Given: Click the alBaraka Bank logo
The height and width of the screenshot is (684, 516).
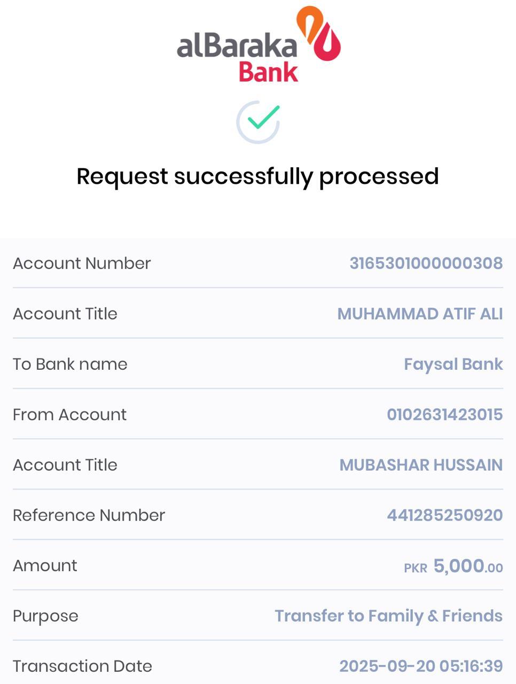Looking at the screenshot, I should click(x=259, y=45).
